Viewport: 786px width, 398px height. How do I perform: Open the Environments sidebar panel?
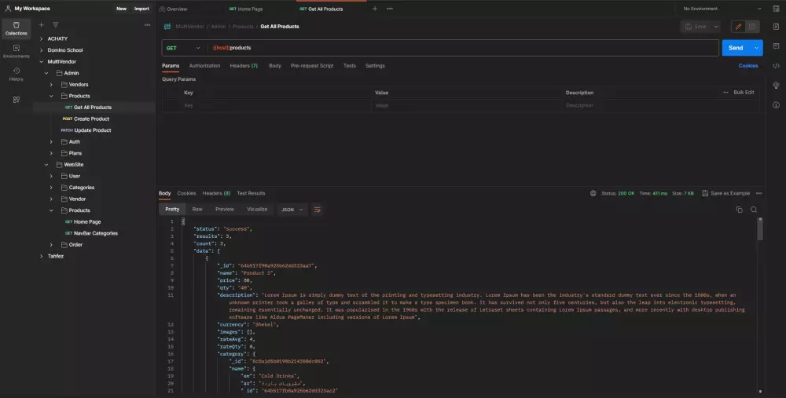point(16,51)
